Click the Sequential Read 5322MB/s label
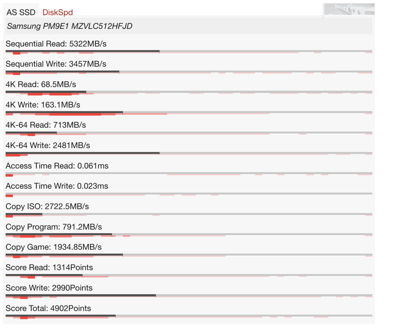 56,44
